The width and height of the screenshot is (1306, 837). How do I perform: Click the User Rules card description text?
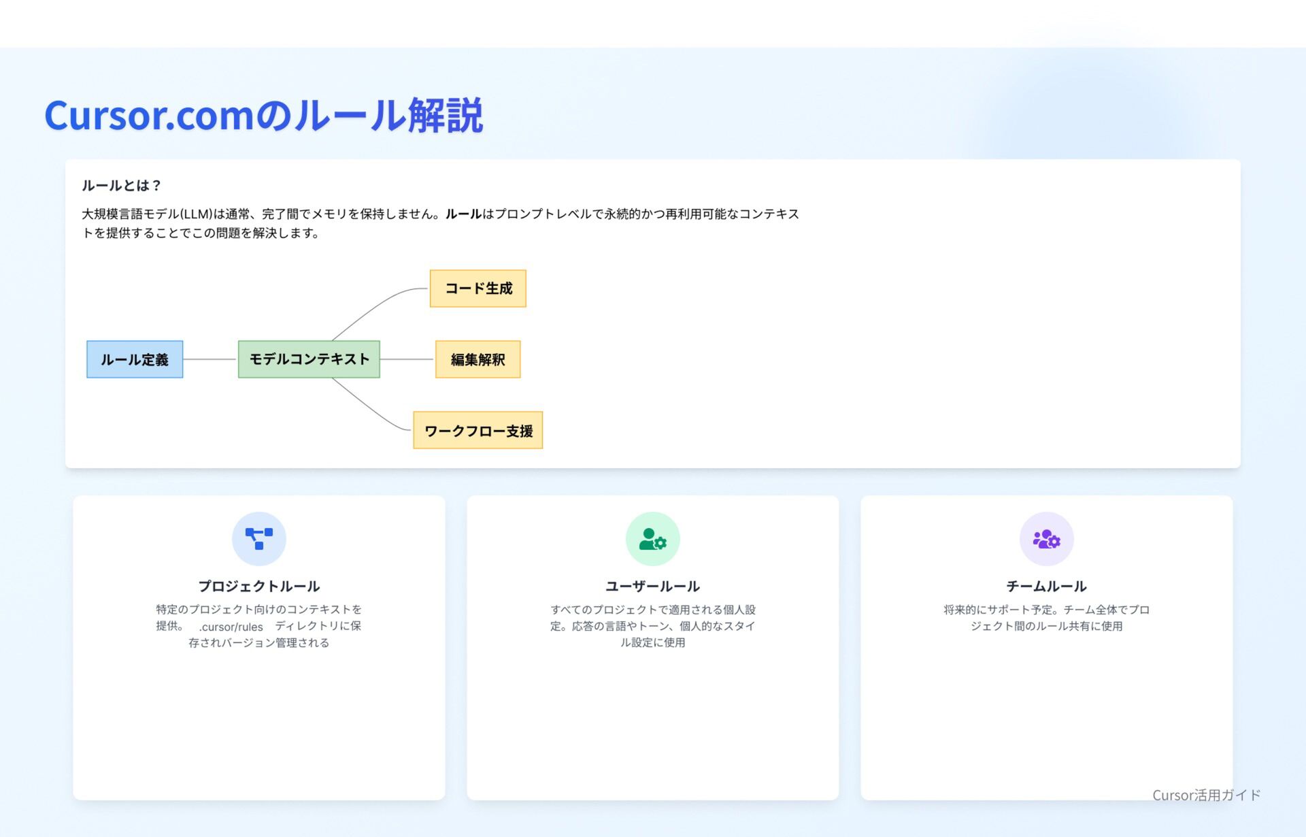point(652,626)
